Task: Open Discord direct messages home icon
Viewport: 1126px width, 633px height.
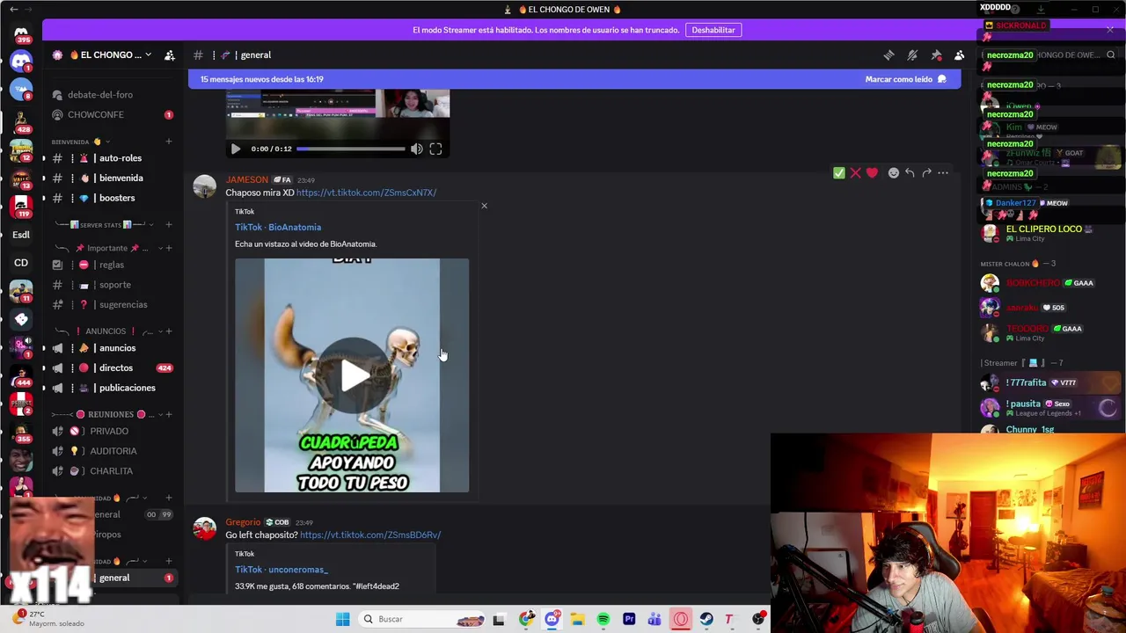Action: tap(21, 61)
